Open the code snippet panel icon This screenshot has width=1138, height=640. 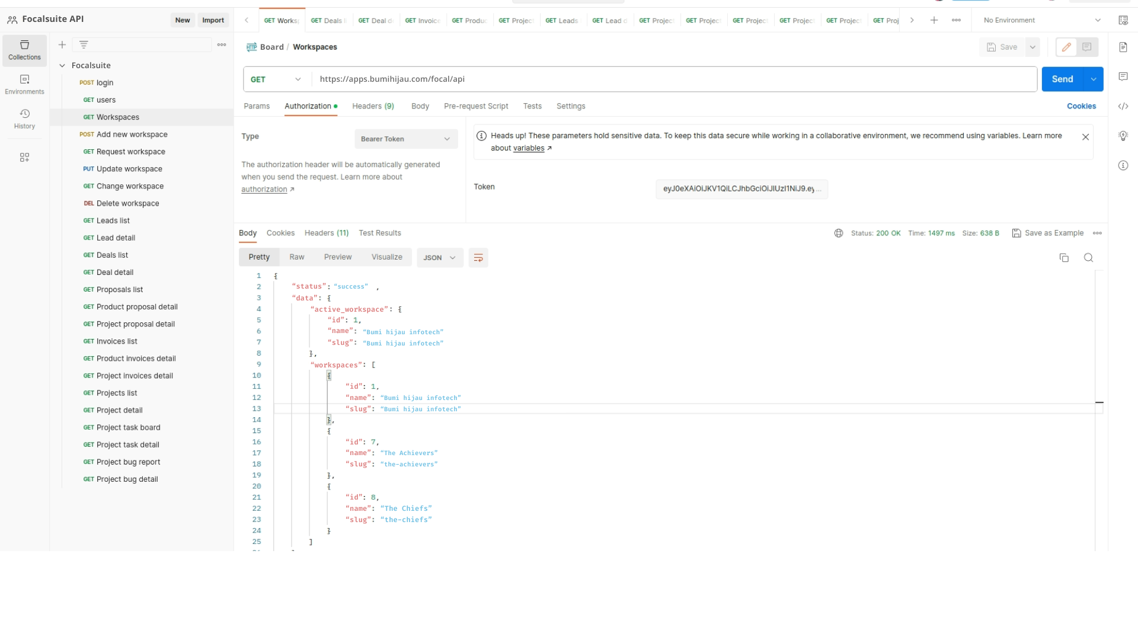coord(1123,107)
